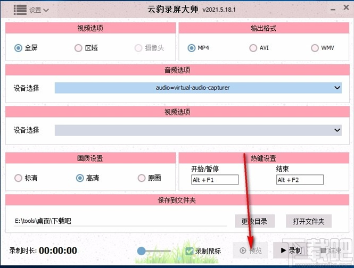The width and height of the screenshot is (354, 268).
Task: Click the 热键设置 section header
Action: point(264,158)
